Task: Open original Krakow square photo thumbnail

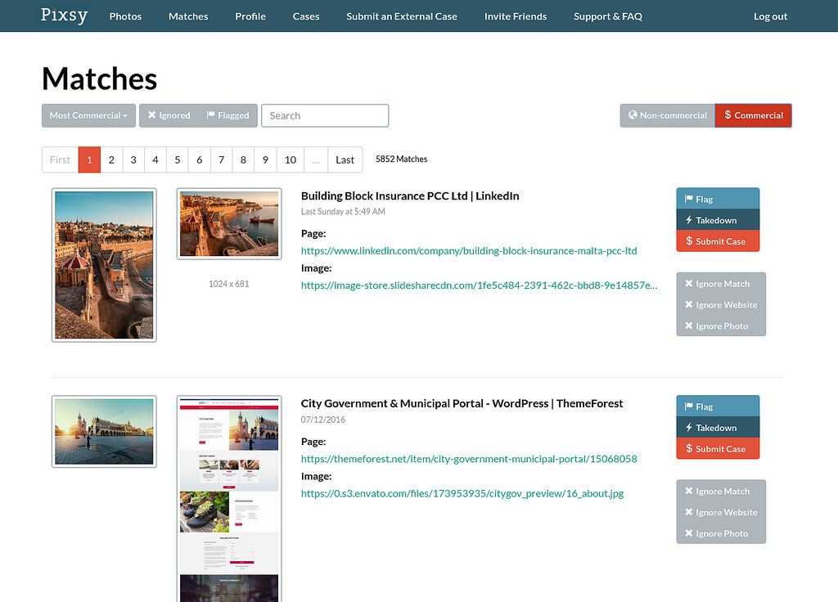Action: pos(104,432)
